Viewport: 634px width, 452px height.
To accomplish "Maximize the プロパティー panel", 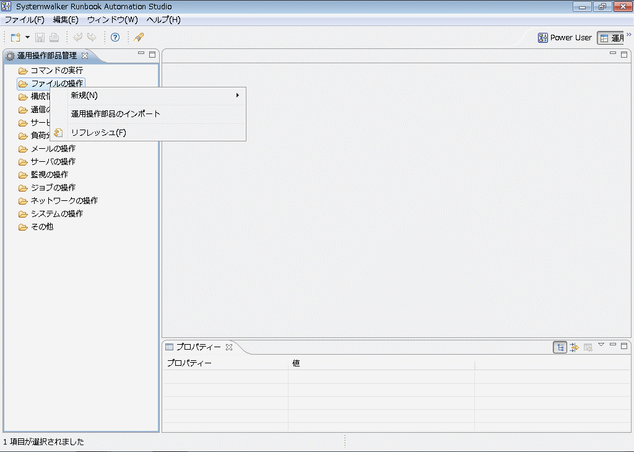I will point(624,346).
